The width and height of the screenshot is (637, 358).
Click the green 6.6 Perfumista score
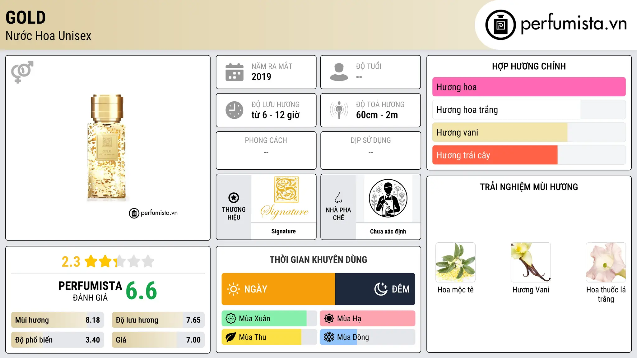(x=142, y=291)
